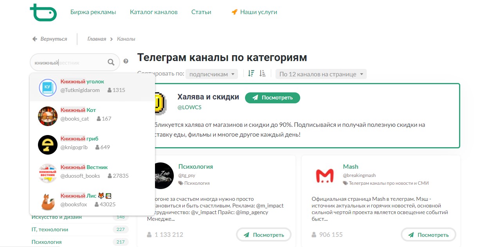Open IT, технологии category
This screenshot has height=247, width=490.
point(50,229)
